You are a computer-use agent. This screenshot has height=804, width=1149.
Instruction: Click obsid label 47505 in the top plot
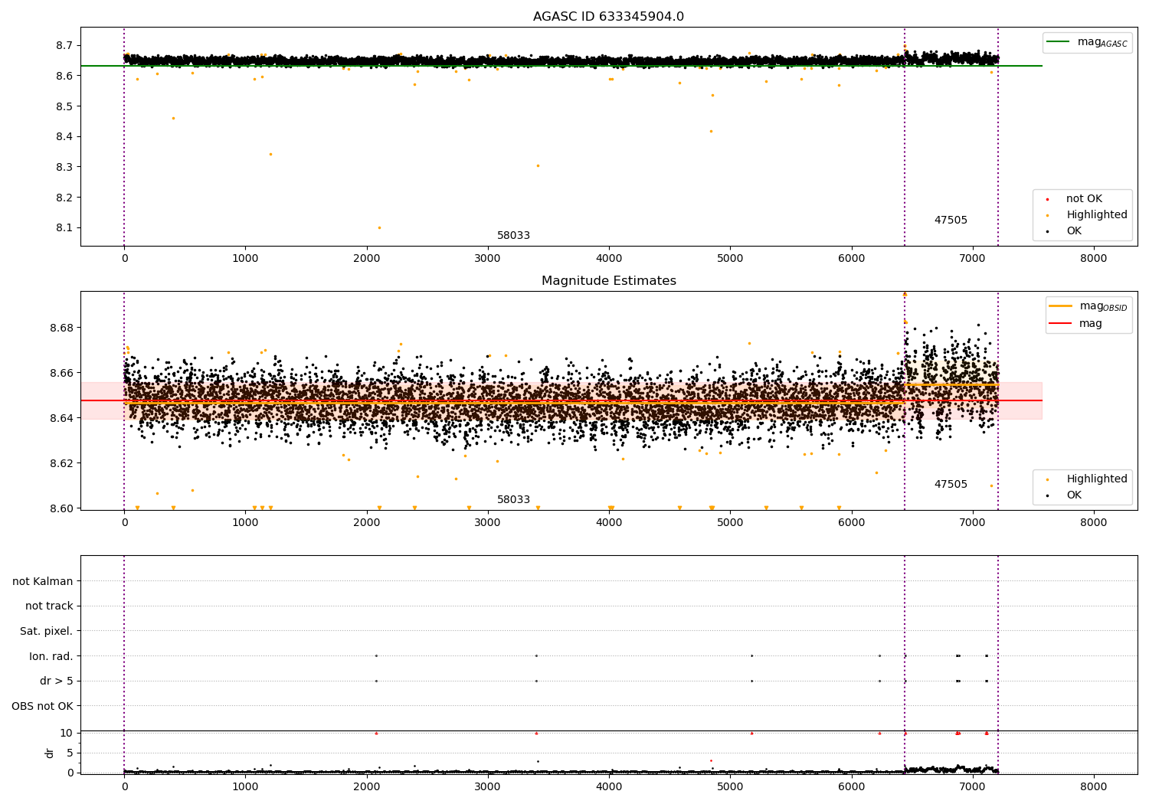click(x=951, y=221)
